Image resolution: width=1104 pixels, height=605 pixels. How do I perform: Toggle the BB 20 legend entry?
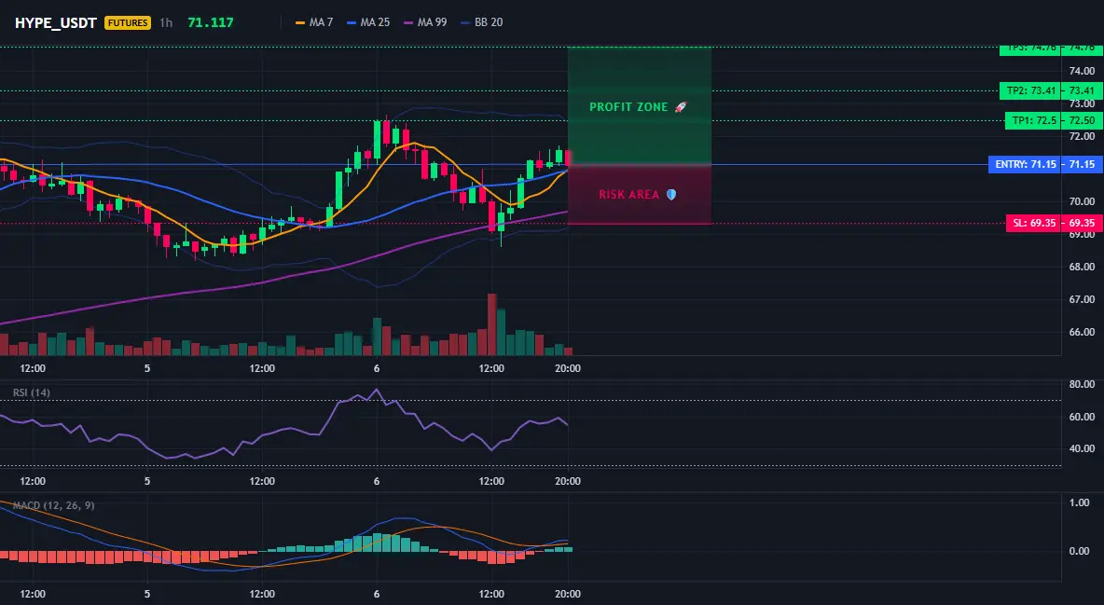click(x=481, y=22)
